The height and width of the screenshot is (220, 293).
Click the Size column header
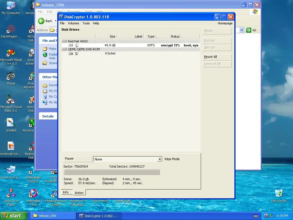[x=106, y=36]
